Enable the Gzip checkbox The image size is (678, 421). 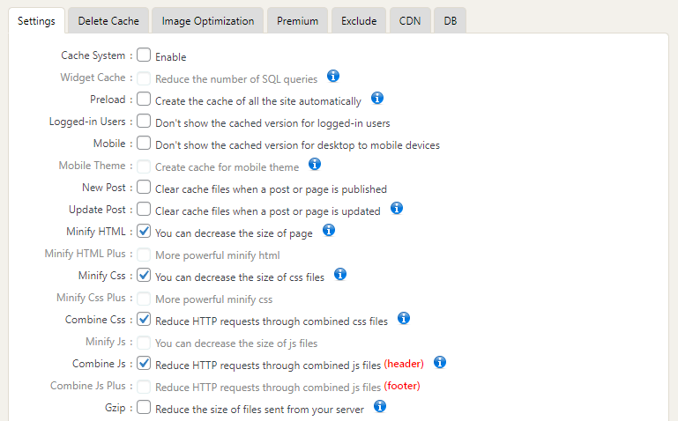144,408
